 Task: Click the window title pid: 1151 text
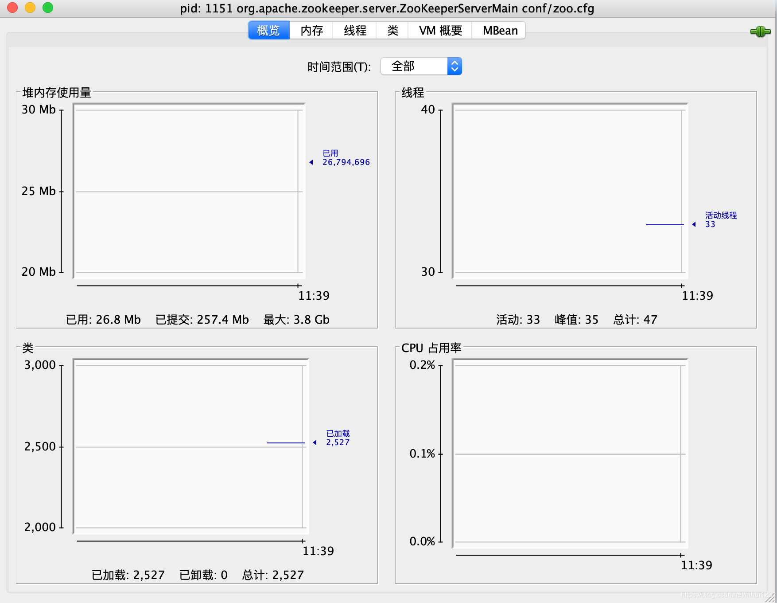[x=387, y=8]
